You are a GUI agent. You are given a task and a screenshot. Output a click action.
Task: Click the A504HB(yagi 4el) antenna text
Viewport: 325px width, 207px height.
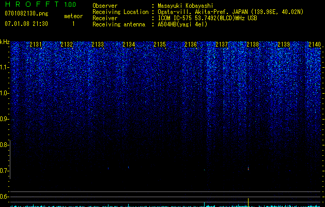182,24
